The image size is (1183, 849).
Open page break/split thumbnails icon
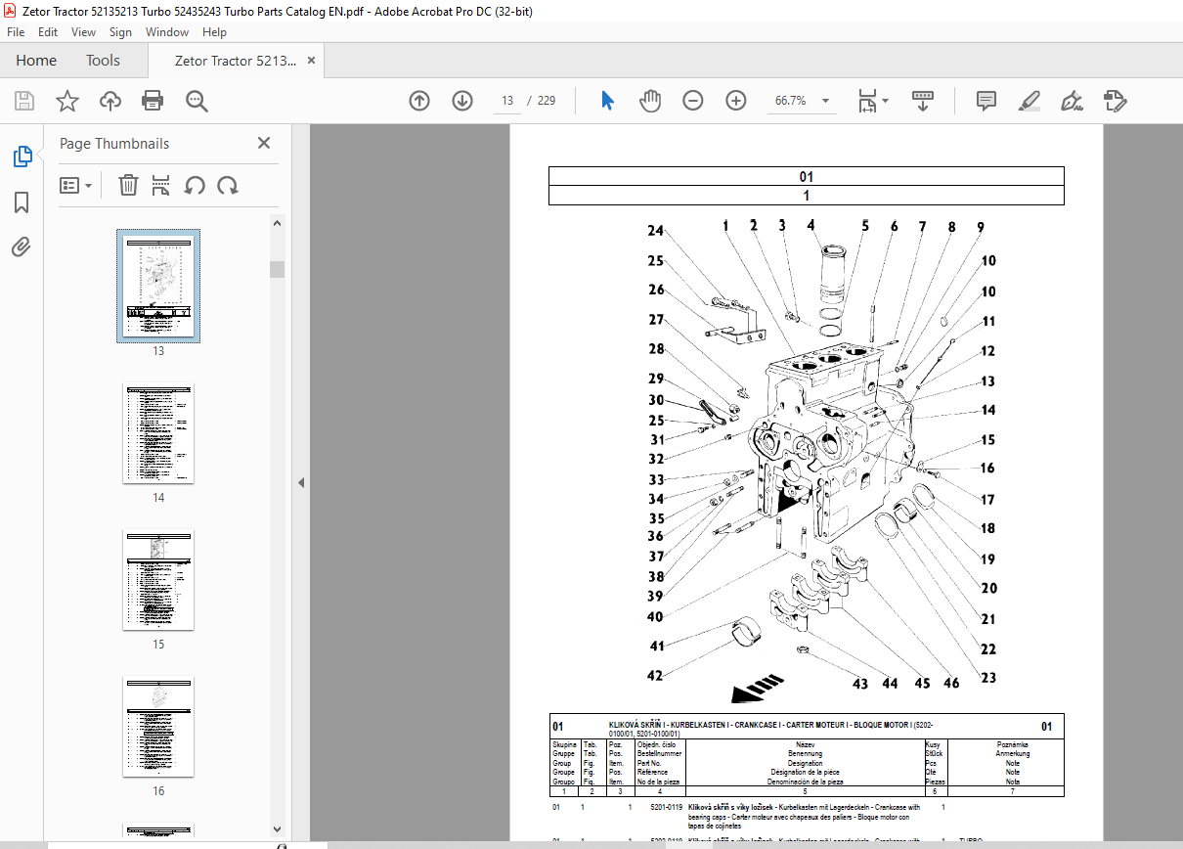click(x=161, y=185)
